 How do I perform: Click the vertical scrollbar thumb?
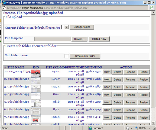coord(153,61)
